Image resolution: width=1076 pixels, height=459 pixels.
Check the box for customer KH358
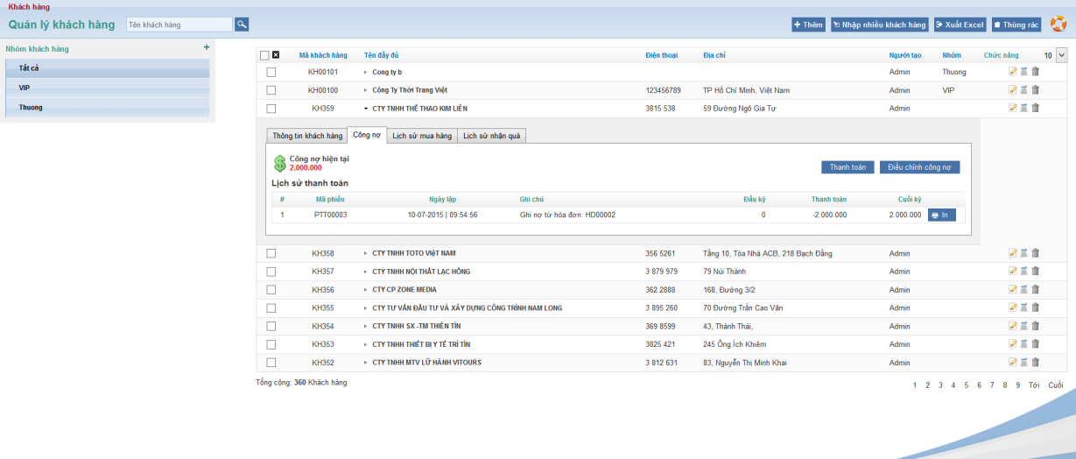point(271,253)
